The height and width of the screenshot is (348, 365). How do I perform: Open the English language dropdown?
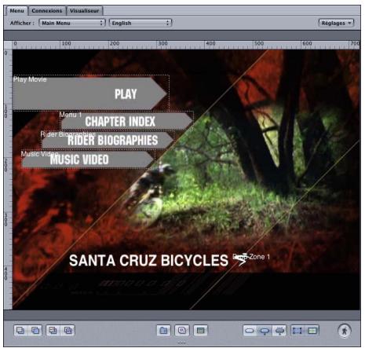click(141, 23)
